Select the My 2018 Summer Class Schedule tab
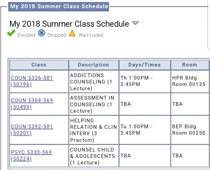Image resolution: width=210 pixels, height=170 pixels. pos(59,6)
